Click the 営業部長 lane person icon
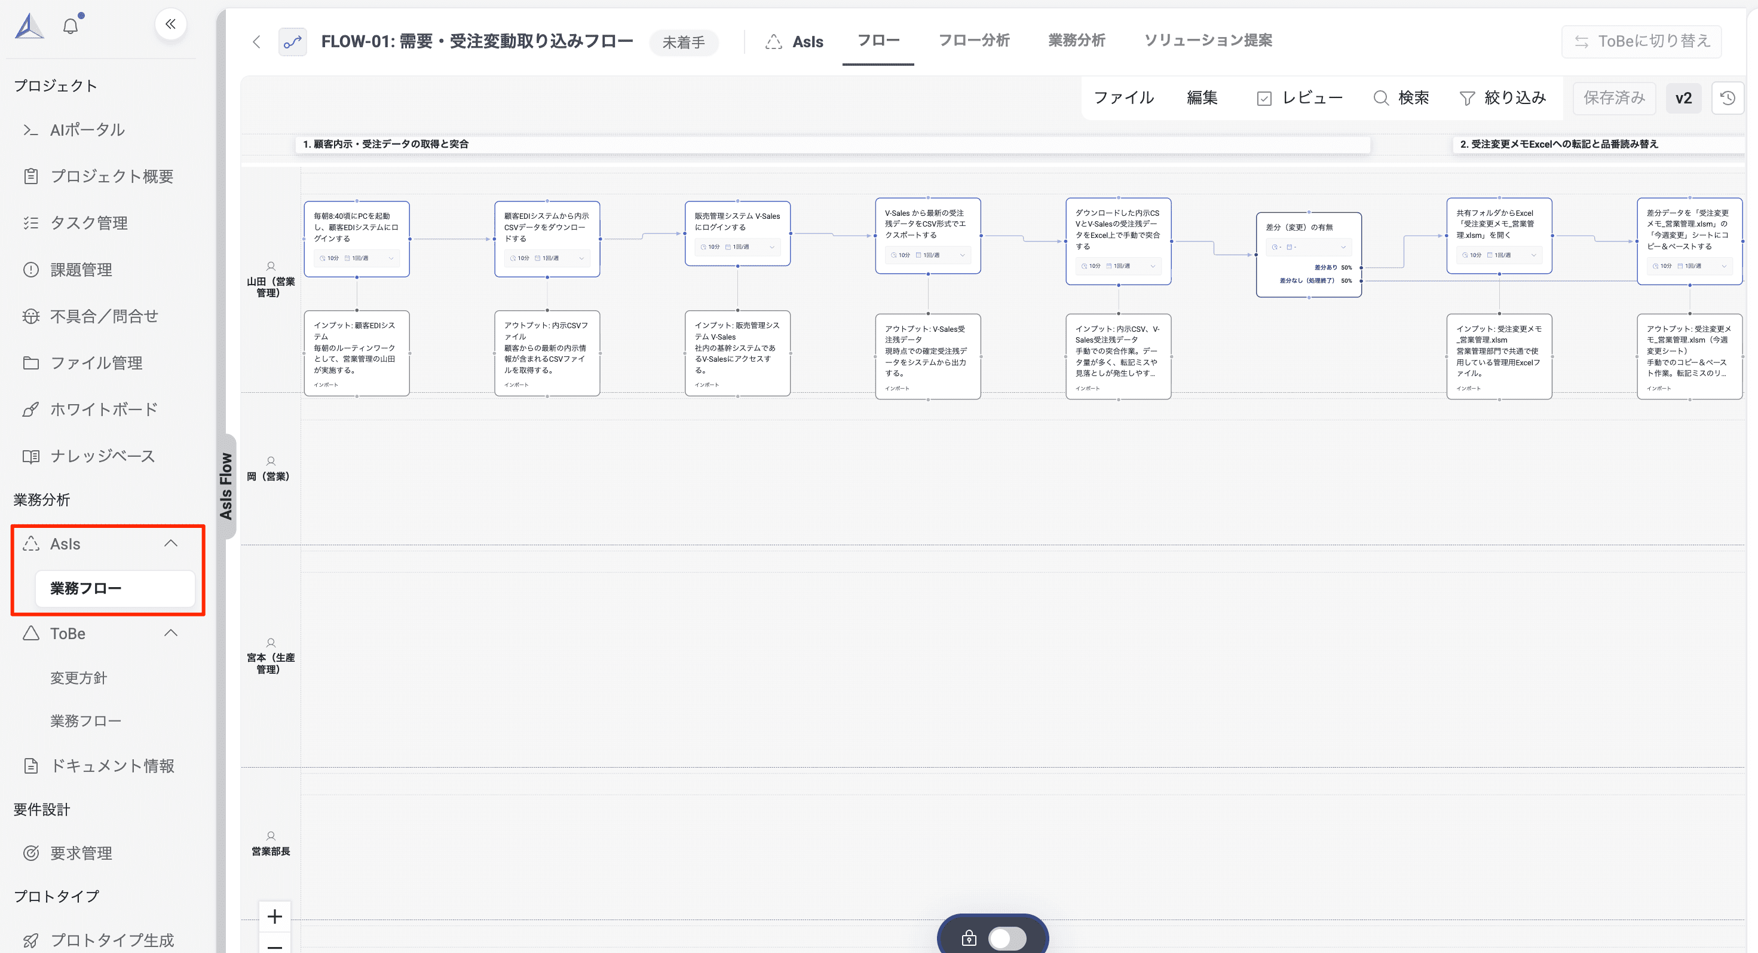This screenshot has height=953, width=1758. click(x=271, y=836)
